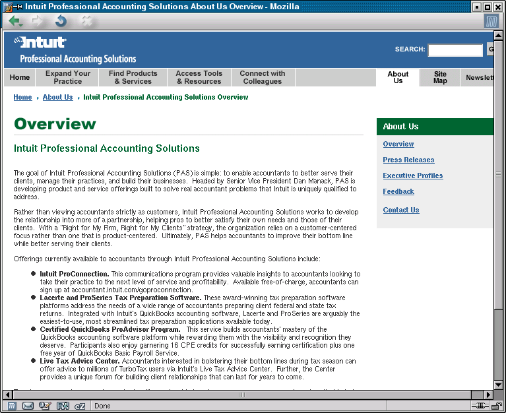Screen dimensions: 506x413
Task: Click the 'Live Tax Advice Center.' bullet heading
Action: (x=80, y=361)
